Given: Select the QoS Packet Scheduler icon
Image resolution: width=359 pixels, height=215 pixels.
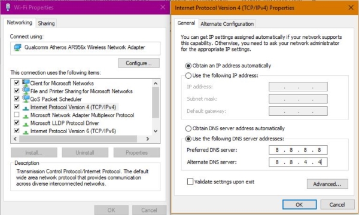Looking at the screenshot, I should 26,99.
